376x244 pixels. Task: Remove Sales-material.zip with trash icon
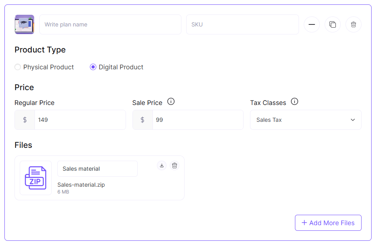click(175, 165)
